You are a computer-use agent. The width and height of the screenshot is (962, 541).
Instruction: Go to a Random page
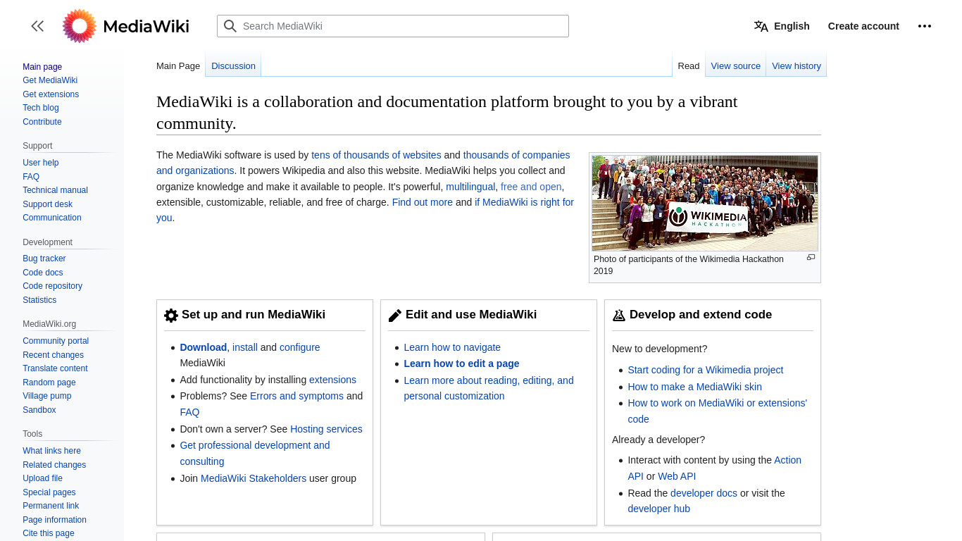coord(49,383)
